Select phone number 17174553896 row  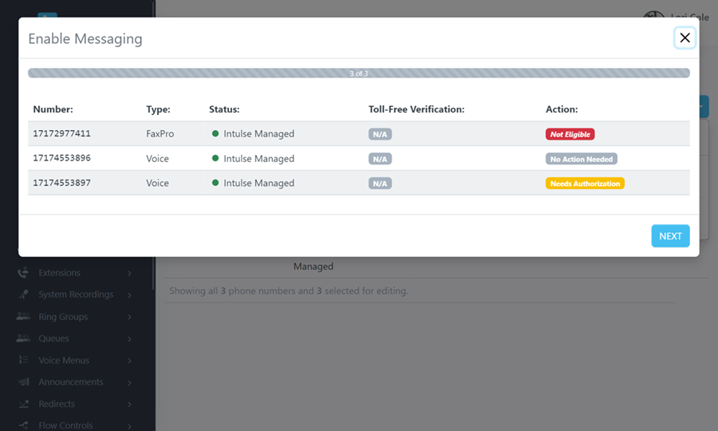click(61, 159)
